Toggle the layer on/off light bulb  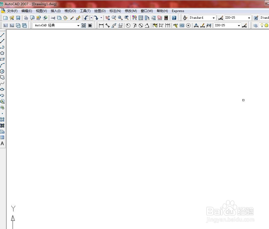pyautogui.click(x=262, y=25)
